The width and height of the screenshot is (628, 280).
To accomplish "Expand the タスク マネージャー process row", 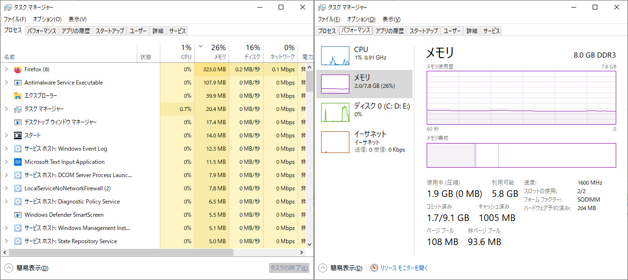I will coord(6,109).
